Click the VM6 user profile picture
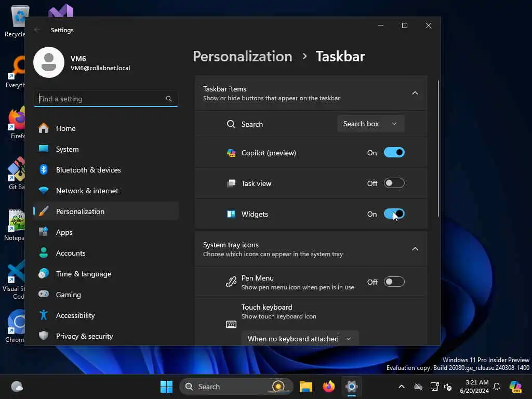Screen dimensions: 532x399 pyautogui.click(x=49, y=62)
